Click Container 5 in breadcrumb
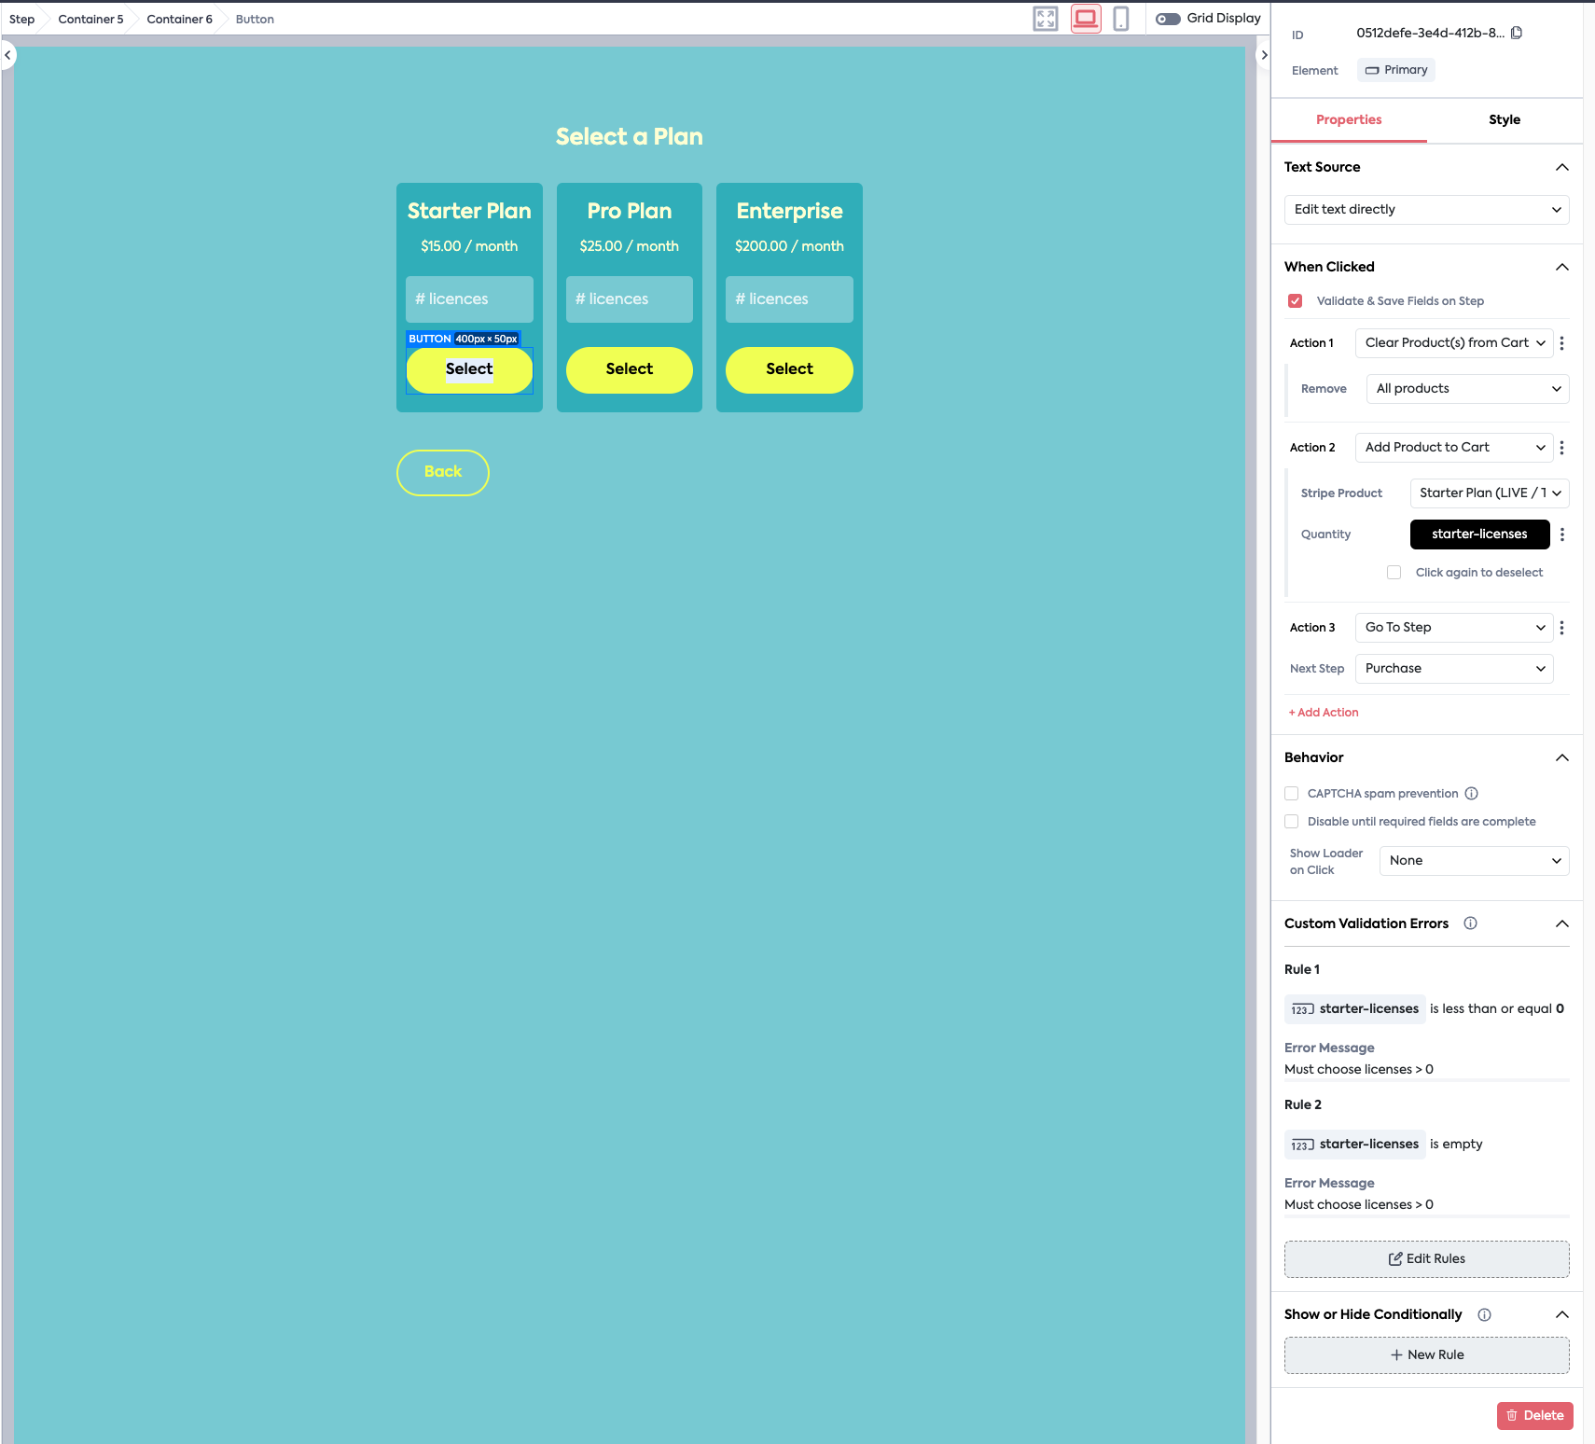Viewport: 1595px width, 1444px height. click(90, 20)
